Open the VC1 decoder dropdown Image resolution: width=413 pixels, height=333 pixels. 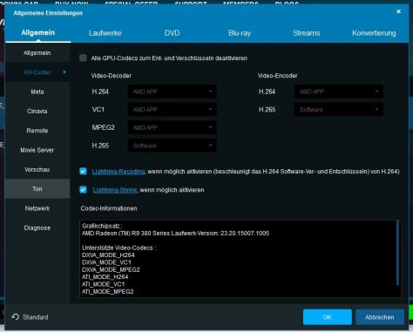(172, 110)
